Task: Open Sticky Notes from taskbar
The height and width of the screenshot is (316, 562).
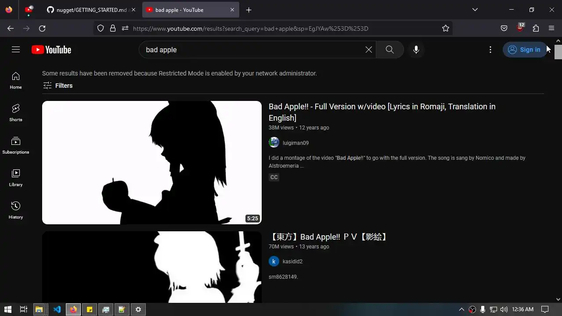Action: tap(90, 309)
